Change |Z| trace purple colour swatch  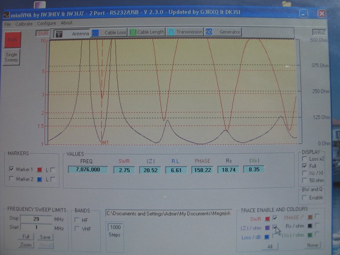click(x=267, y=228)
